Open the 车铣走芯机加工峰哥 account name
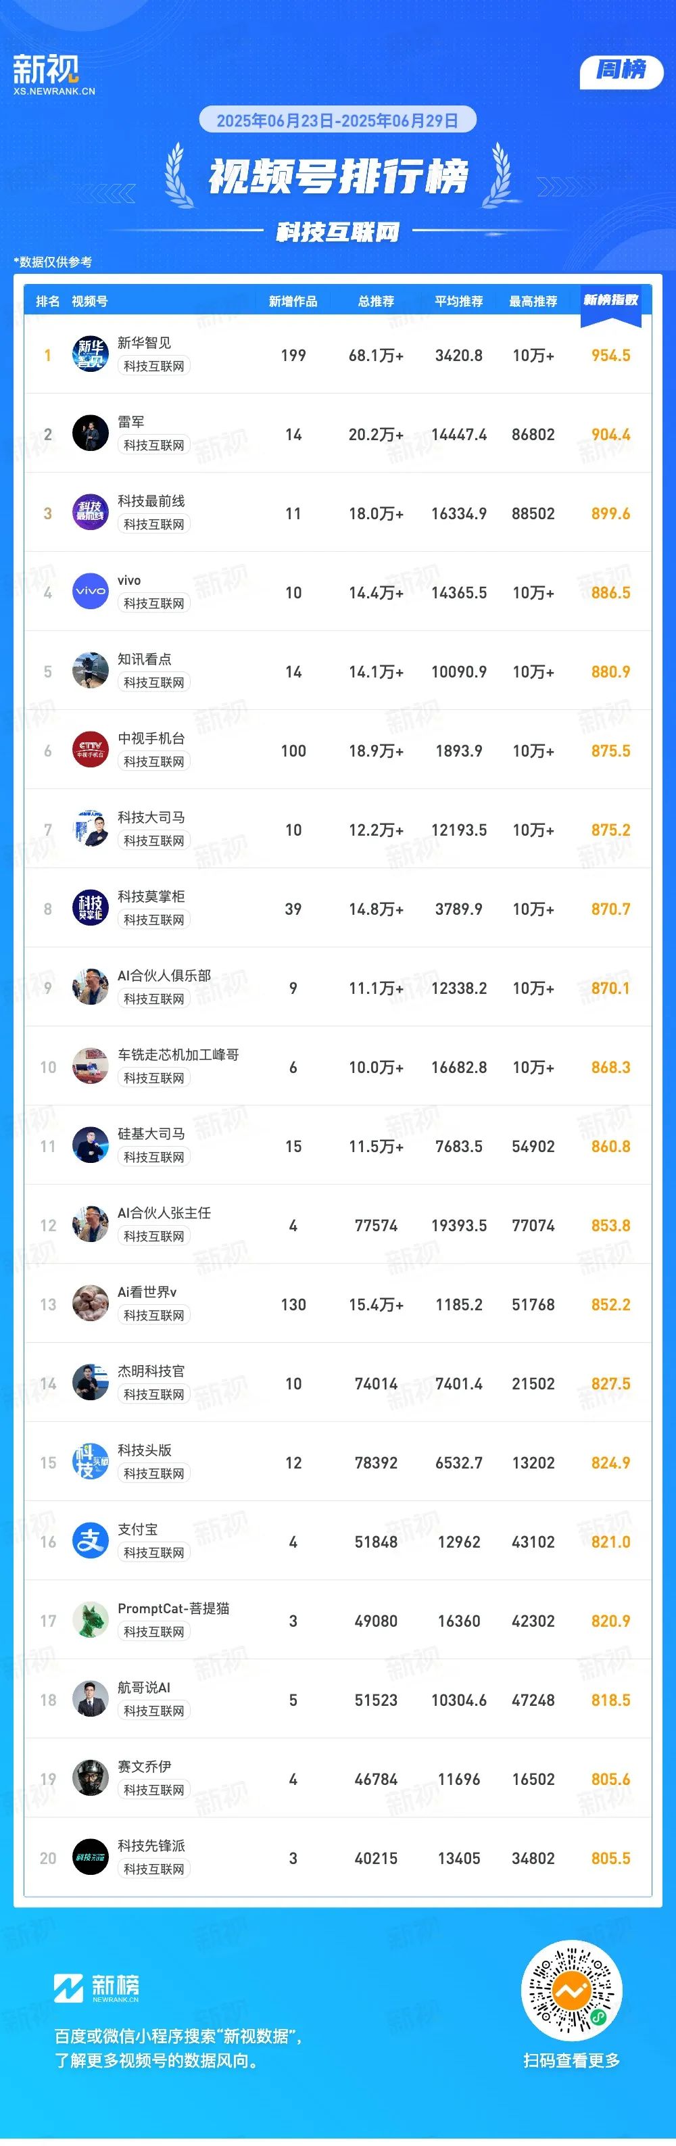Image resolution: width=676 pixels, height=2146 pixels. [x=178, y=1054]
